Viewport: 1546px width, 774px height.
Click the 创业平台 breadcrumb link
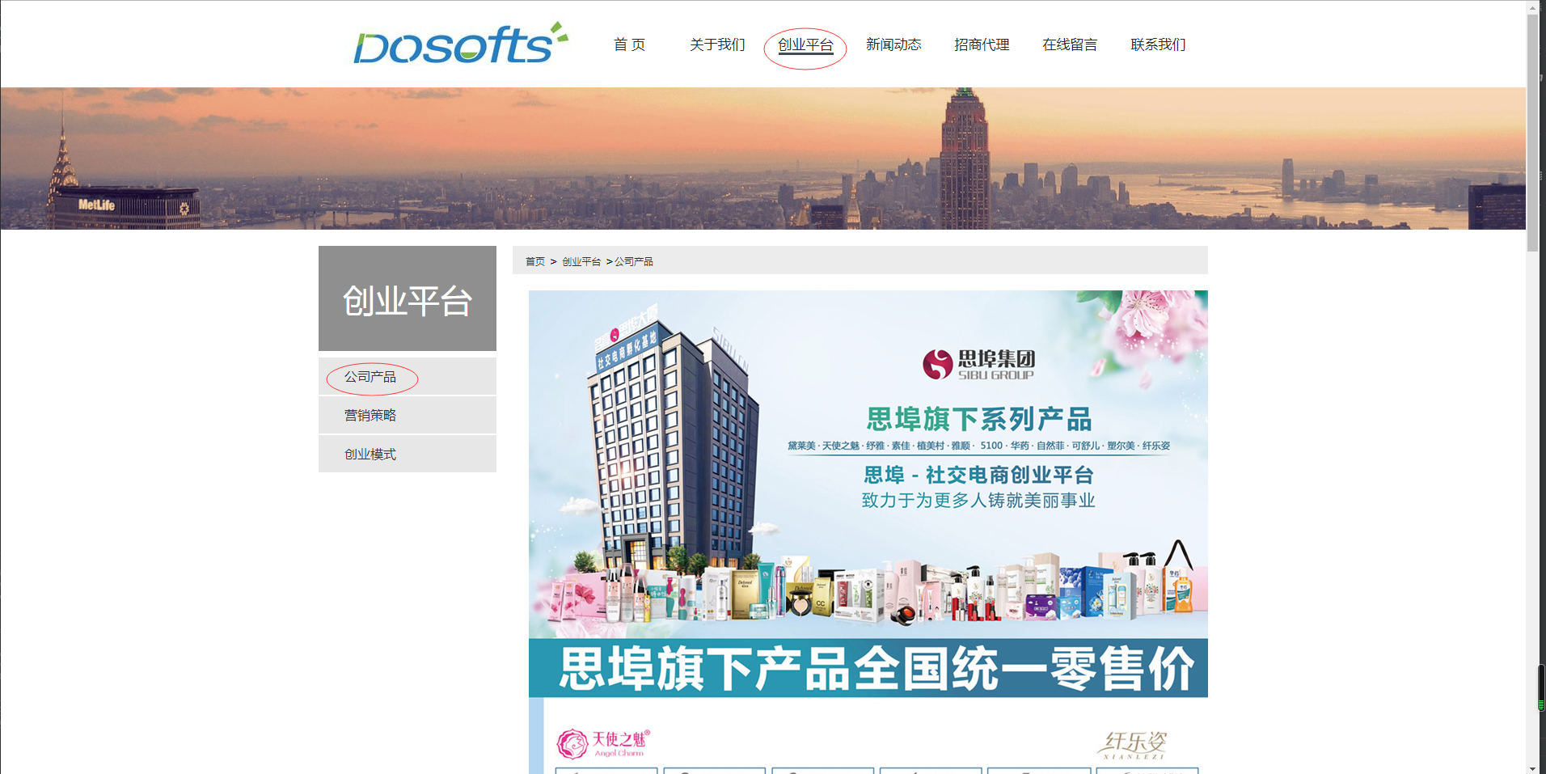pos(581,261)
